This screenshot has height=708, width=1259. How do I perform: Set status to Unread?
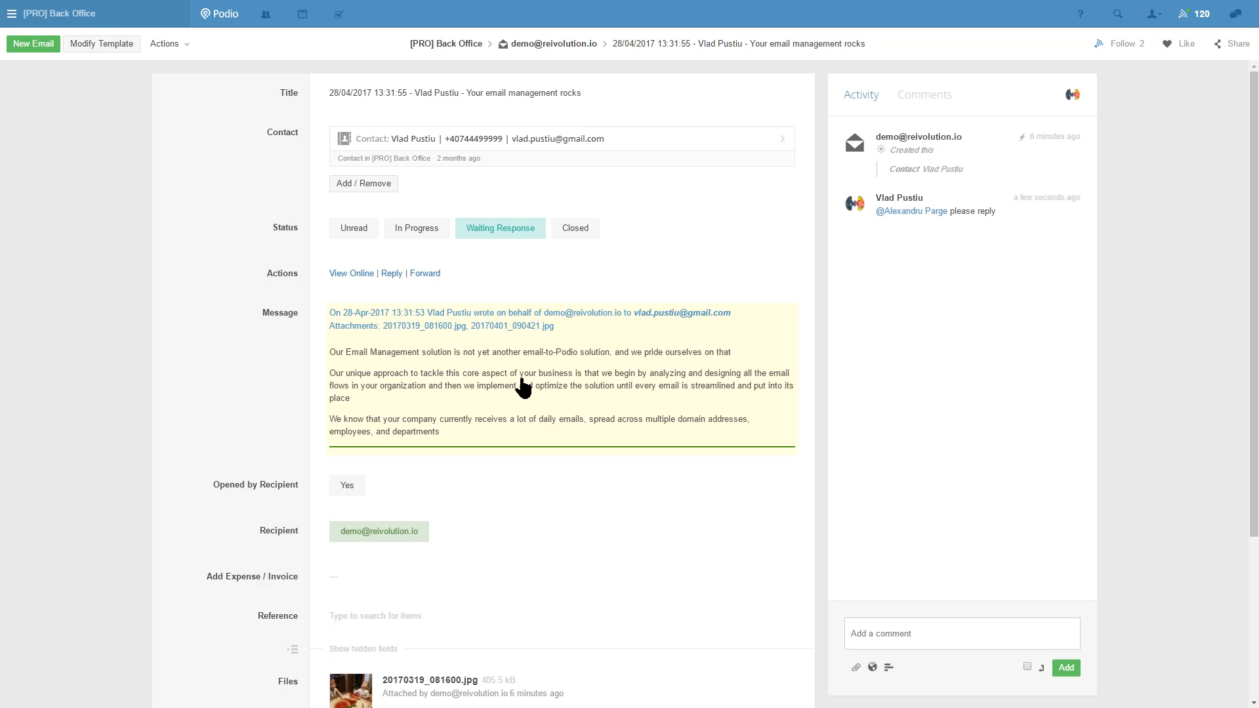(354, 228)
